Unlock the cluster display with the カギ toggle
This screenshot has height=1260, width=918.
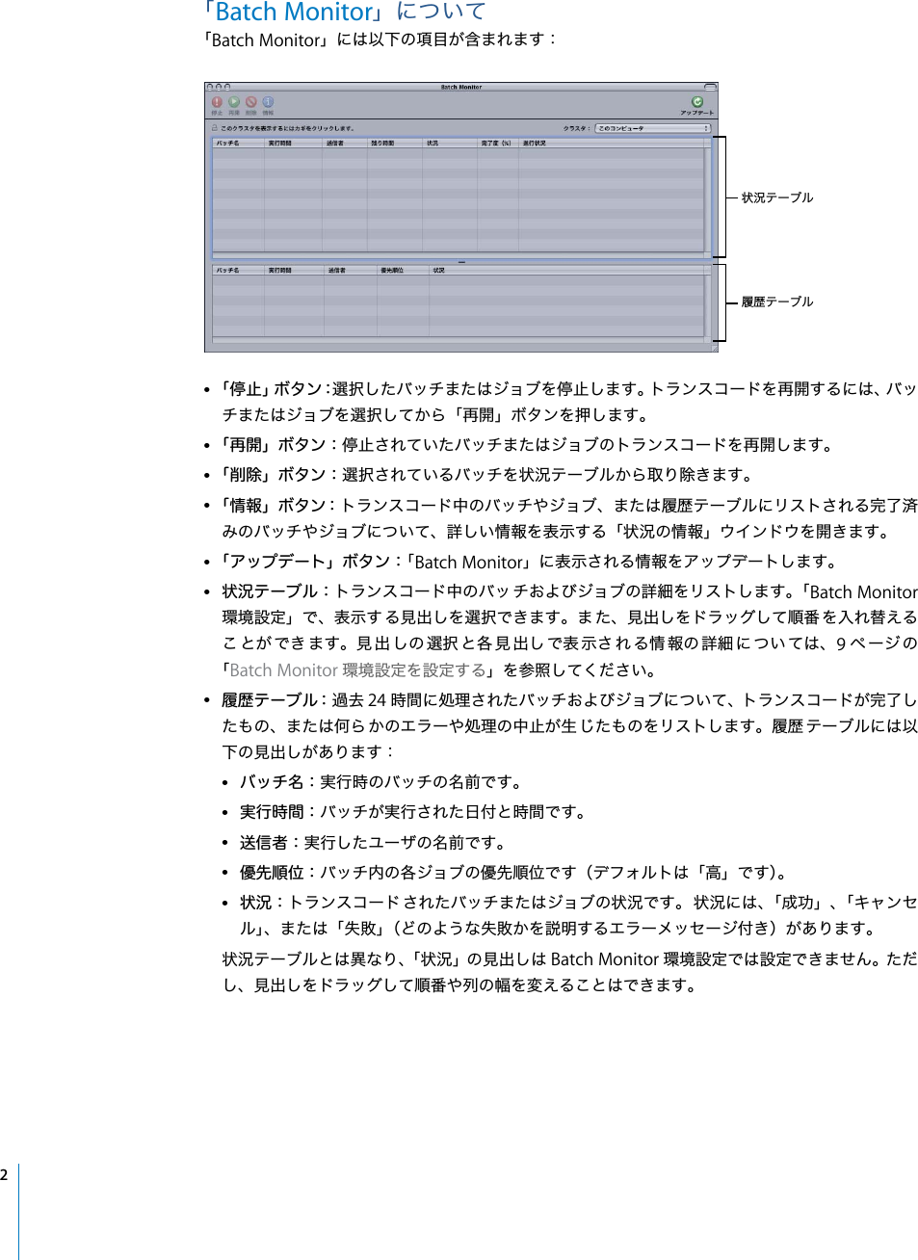coord(214,128)
